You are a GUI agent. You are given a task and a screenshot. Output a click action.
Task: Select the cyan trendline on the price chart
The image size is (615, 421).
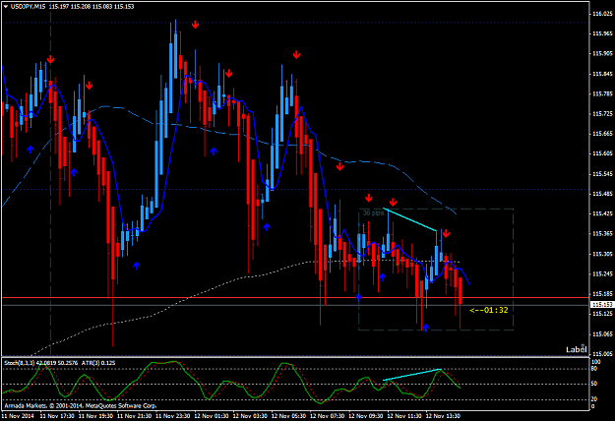coord(410,220)
